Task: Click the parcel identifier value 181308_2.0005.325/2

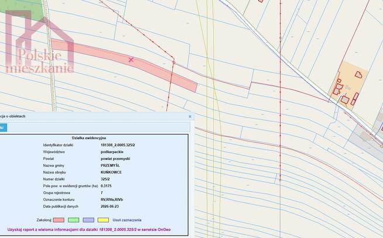Action: coord(118,145)
